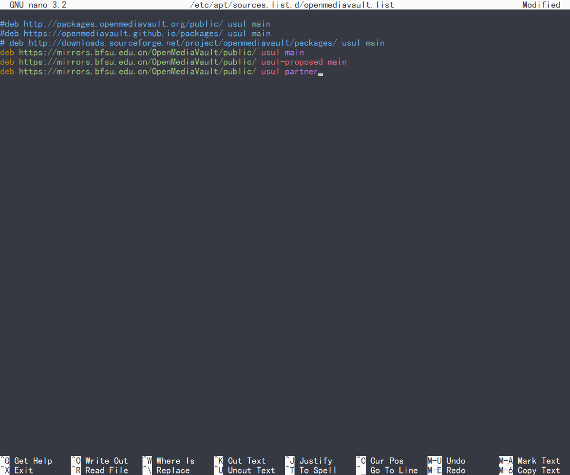Click 'deb' at start of usul-proposed line
The image size is (570, 475).
pos(7,62)
